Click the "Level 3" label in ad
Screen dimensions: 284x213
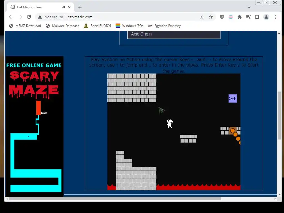pyautogui.click(x=44, y=113)
